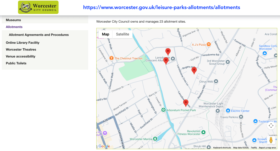Switch map to Satellite view
The height and width of the screenshot is (151, 280).
pos(122,34)
